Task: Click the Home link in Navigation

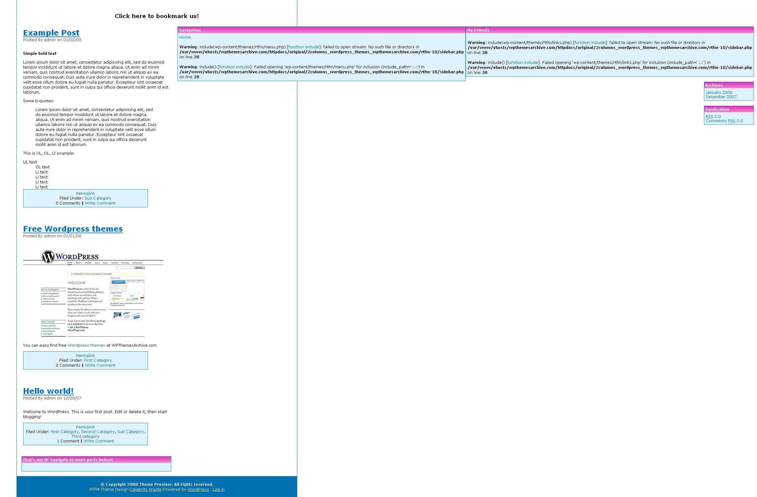Action: coord(185,37)
